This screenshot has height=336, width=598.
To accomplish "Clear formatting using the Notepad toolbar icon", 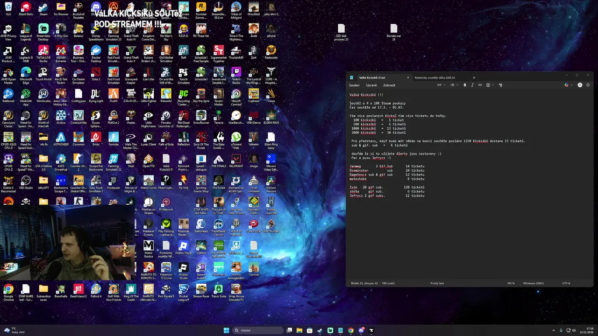I will [x=500, y=85].
